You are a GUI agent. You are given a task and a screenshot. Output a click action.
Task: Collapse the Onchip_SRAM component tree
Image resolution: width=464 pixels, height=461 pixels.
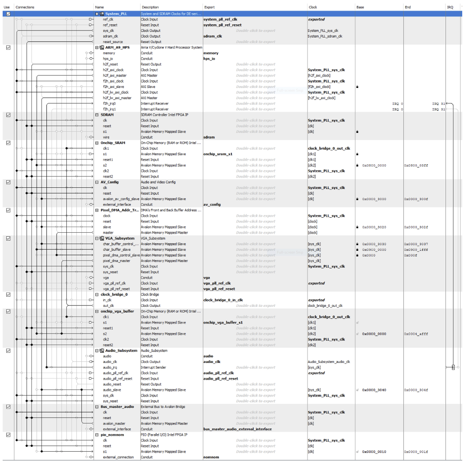[x=97, y=143]
